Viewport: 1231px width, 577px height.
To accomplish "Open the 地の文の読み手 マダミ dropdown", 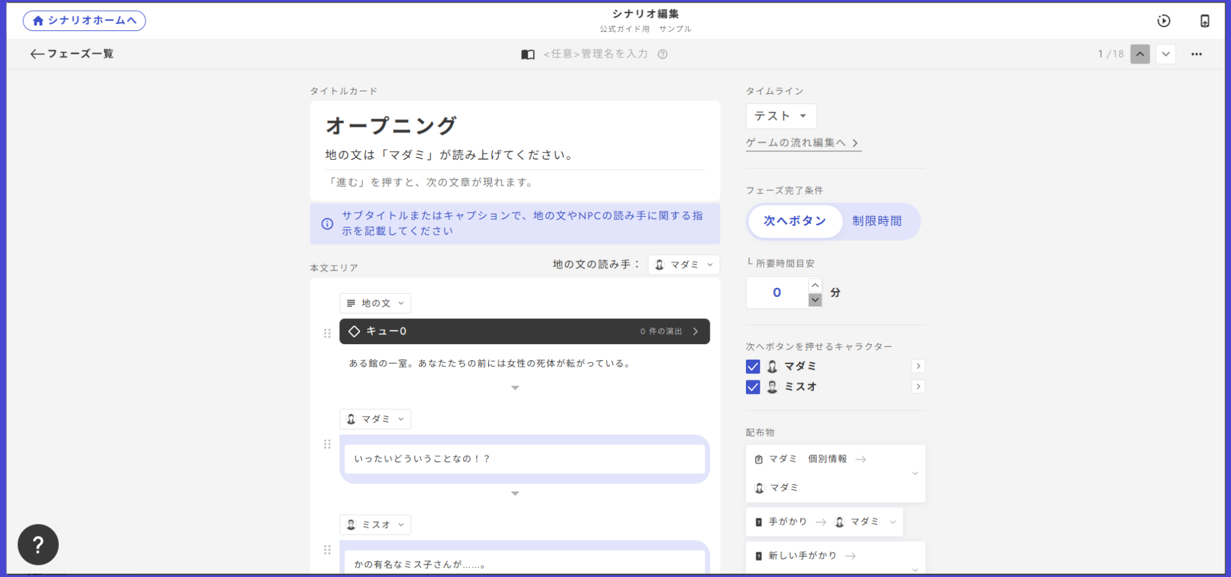I will click(x=683, y=265).
